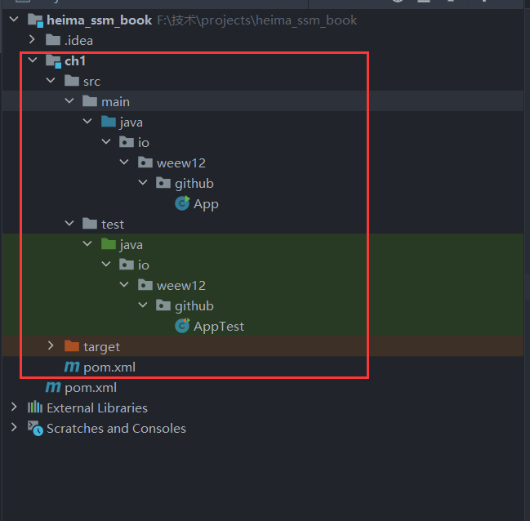
Task: Click the project path F:\技术\projects\heima_ssm_book
Action: click(x=257, y=20)
